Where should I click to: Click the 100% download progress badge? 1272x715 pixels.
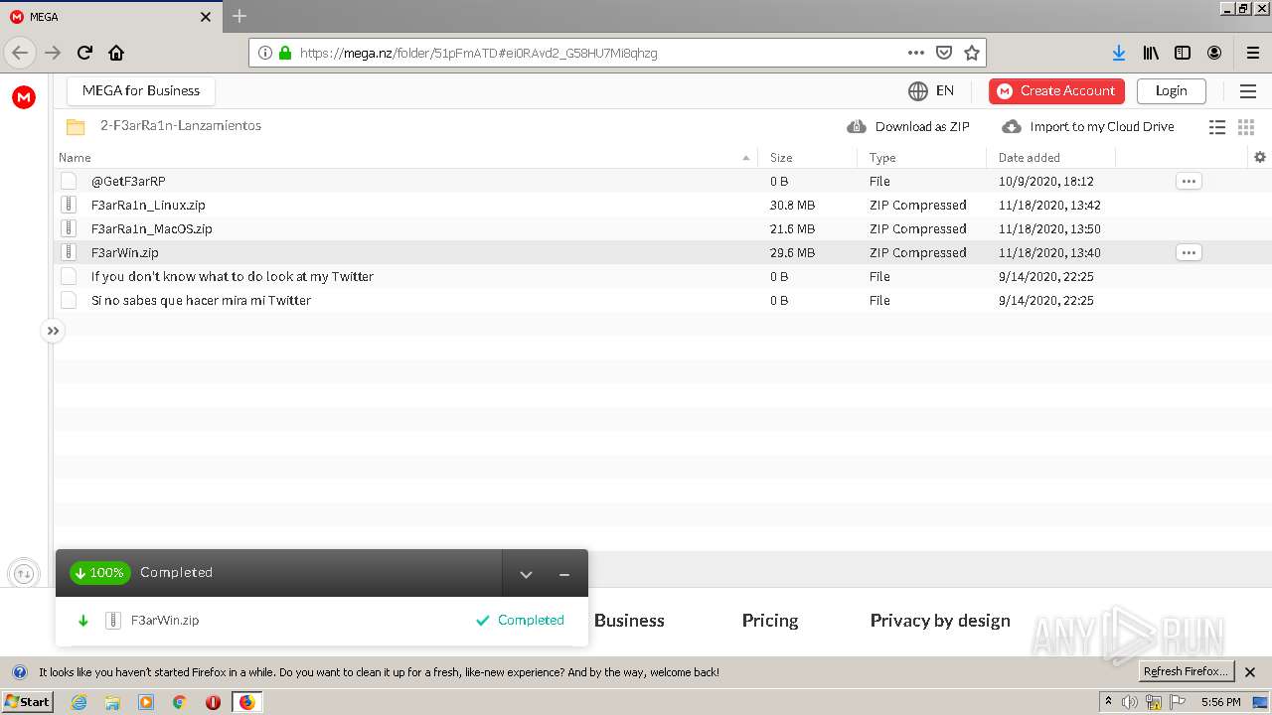[x=100, y=572]
